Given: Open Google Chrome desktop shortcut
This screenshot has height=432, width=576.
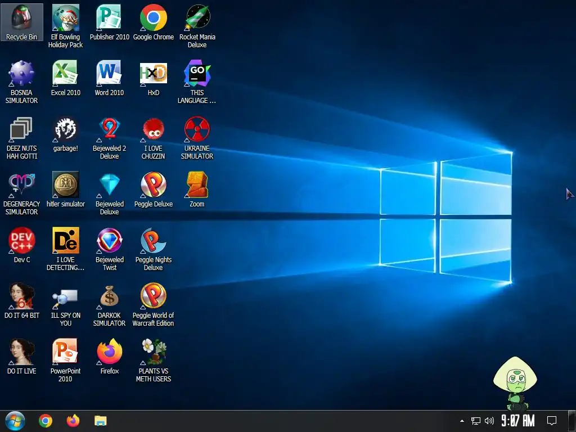Looking at the screenshot, I should (x=154, y=22).
